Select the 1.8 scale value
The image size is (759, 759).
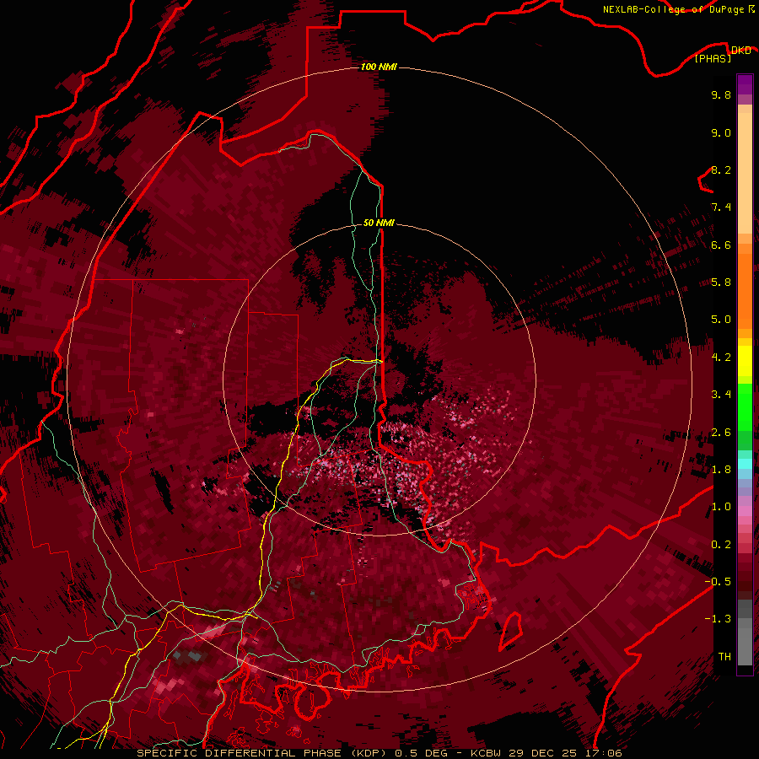[721, 470]
